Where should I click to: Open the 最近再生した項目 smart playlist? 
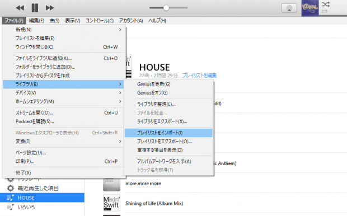coord(38,189)
